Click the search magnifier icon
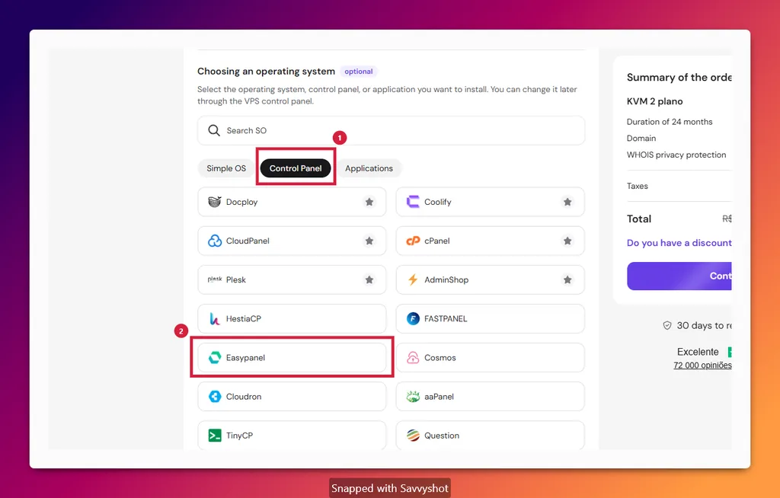Viewport: 780px width, 498px height. click(x=214, y=130)
